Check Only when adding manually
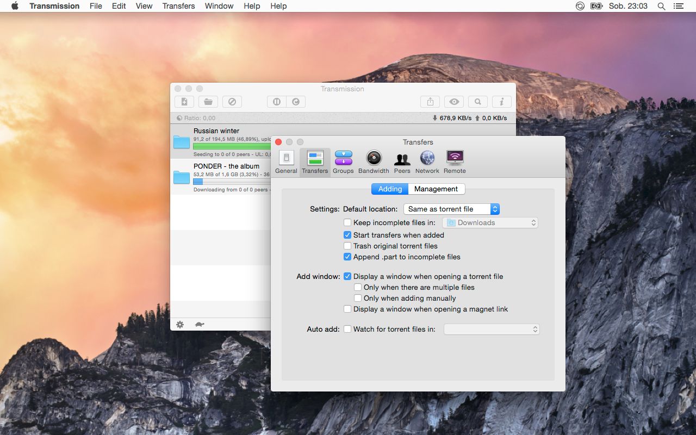Screen dimensions: 696x435 coord(358,298)
